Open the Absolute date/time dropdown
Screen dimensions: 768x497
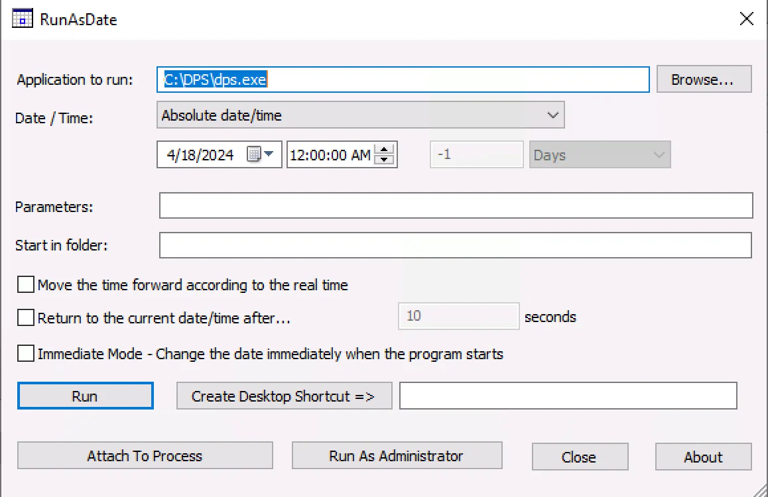point(361,115)
